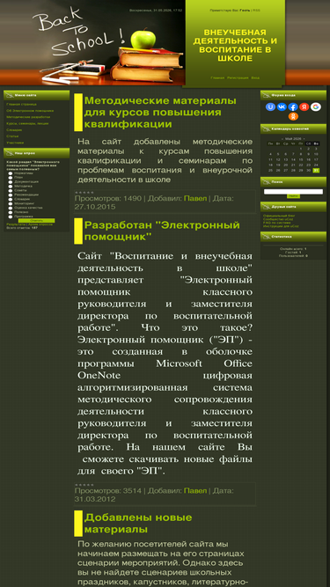Log in with the Facebook icon

coord(293,107)
